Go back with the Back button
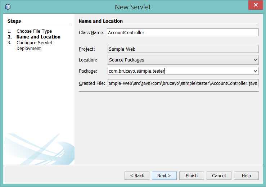This screenshot has height=187, width=266. click(x=137, y=175)
